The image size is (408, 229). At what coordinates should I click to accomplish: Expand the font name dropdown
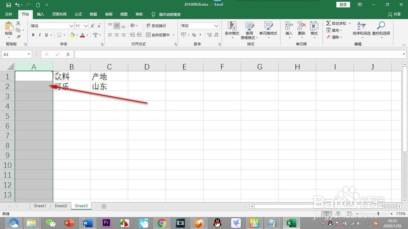coord(71,26)
